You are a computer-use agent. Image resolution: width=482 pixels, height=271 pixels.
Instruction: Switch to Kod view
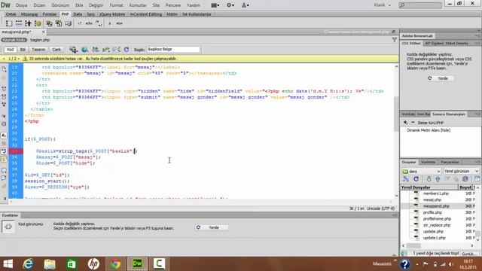click(x=10, y=50)
